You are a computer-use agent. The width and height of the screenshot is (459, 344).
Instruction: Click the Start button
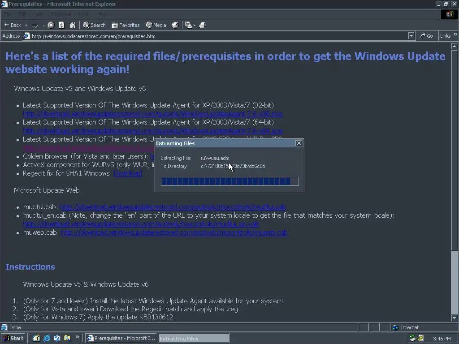click(13, 338)
